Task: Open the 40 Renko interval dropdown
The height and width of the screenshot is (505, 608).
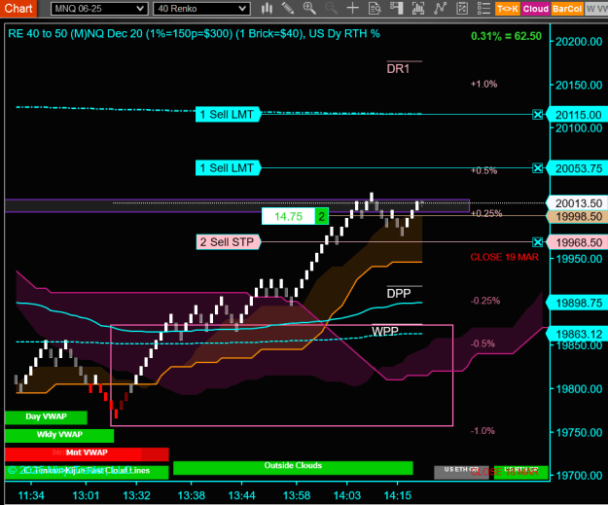Action: click(201, 9)
